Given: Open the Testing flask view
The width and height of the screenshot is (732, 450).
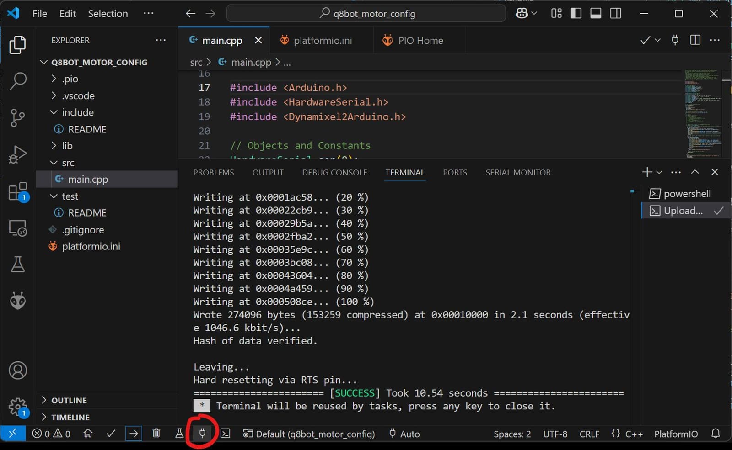Looking at the screenshot, I should point(18,264).
